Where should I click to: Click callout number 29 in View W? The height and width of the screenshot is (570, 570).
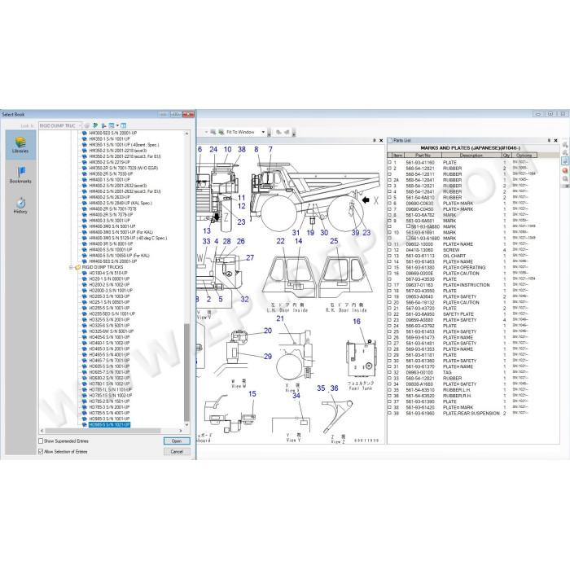click(268, 357)
